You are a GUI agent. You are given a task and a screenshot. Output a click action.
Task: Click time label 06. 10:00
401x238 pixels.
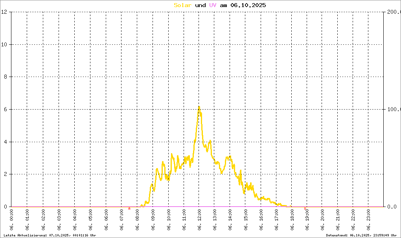click(168, 220)
